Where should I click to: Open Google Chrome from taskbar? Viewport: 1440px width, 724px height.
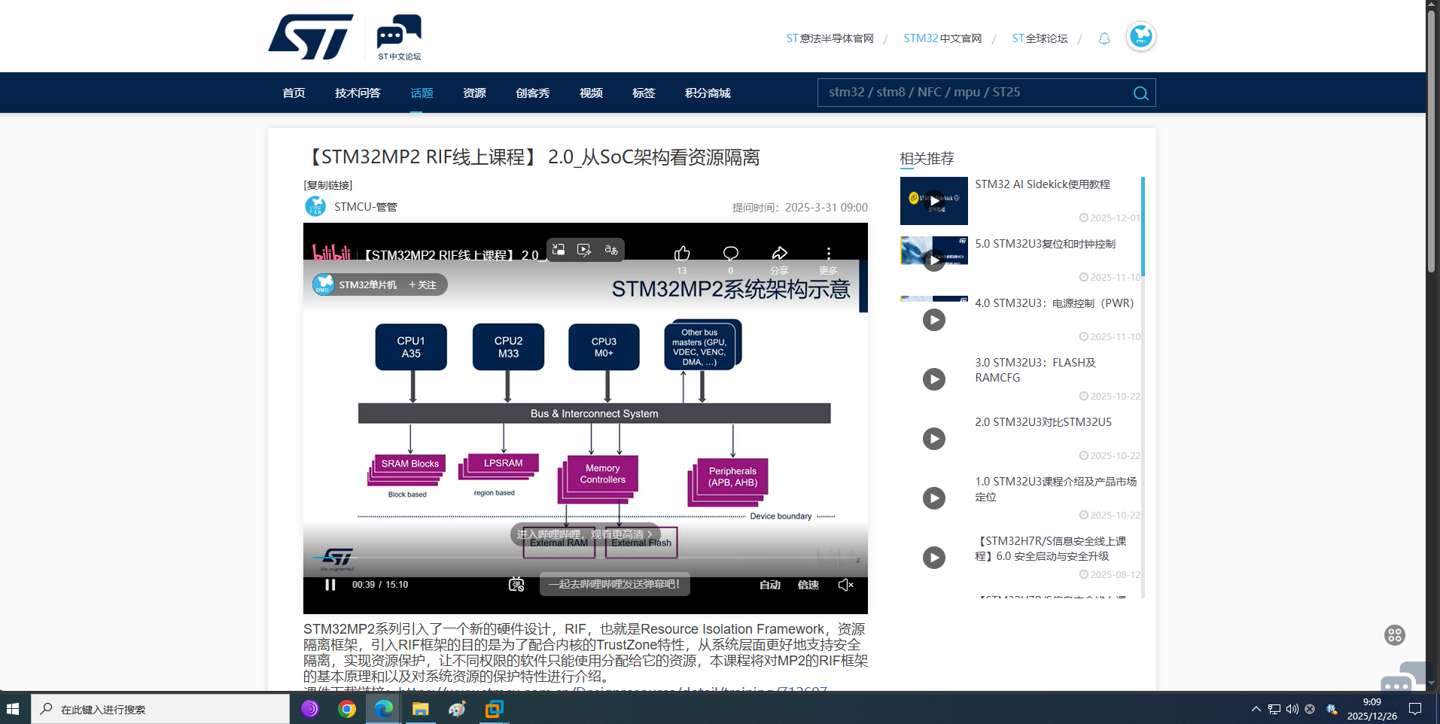point(347,709)
